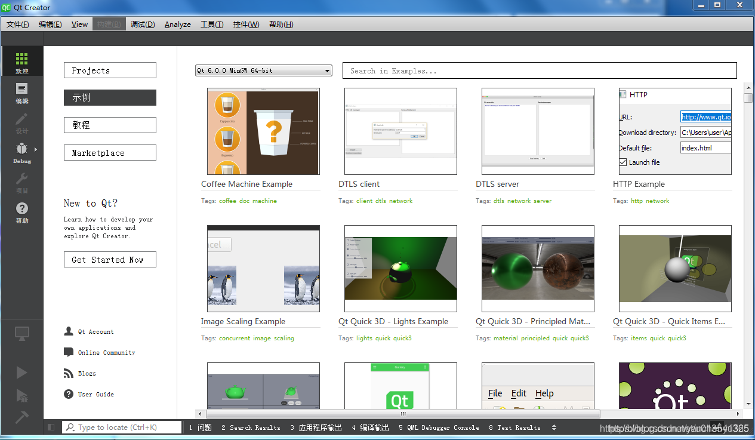
Task: Open the 1 问题 issues pane
Action: pyautogui.click(x=201, y=427)
